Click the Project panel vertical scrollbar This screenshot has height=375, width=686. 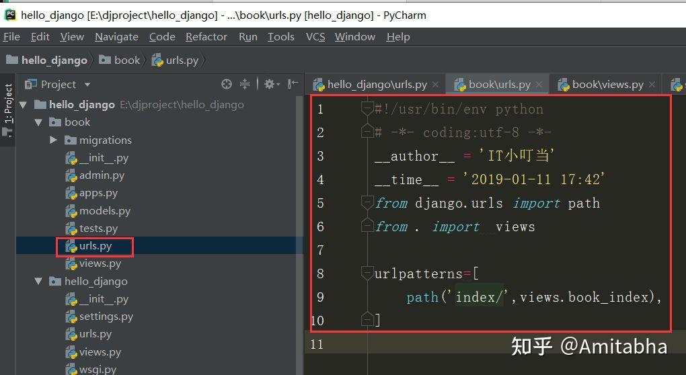tap(300, 235)
